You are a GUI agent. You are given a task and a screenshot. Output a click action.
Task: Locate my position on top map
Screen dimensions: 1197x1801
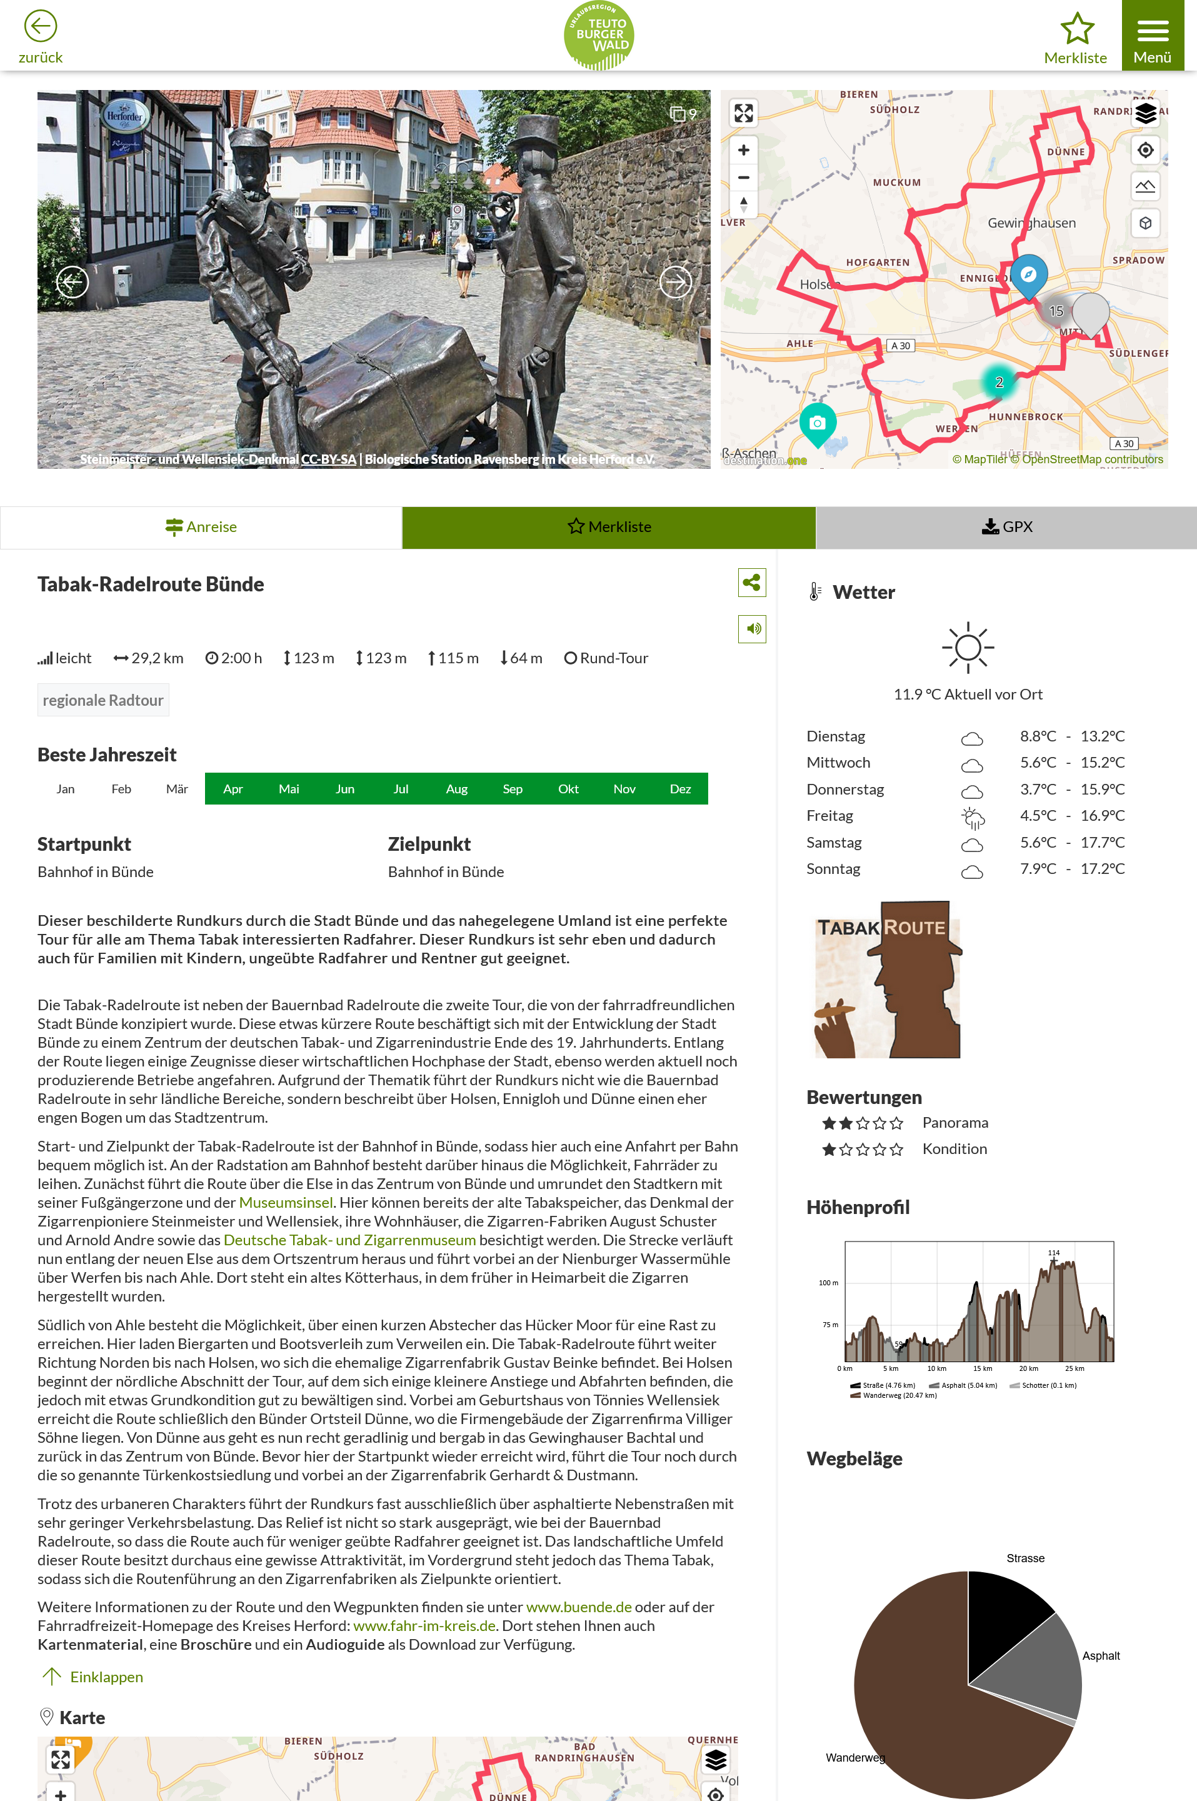point(1145,149)
